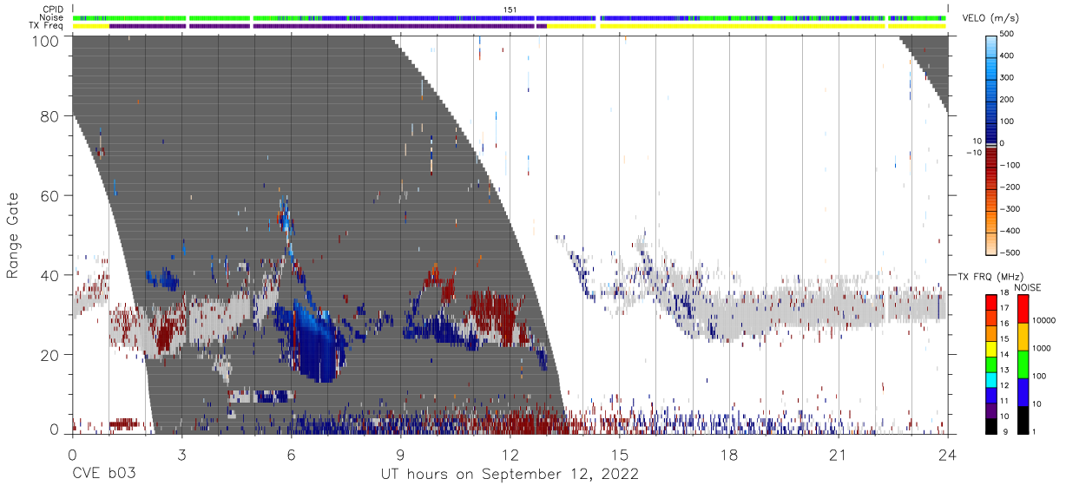This screenshot has height=492, width=1066.
Task: Click y-axis tick label '60'
Action: coord(49,196)
